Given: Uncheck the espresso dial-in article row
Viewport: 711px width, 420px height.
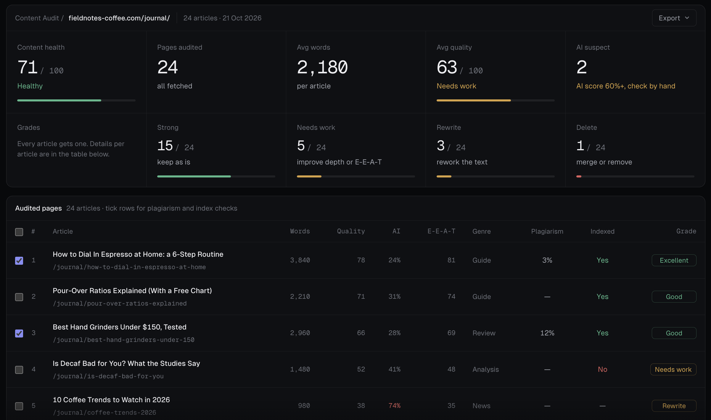Looking at the screenshot, I should pyautogui.click(x=19, y=261).
